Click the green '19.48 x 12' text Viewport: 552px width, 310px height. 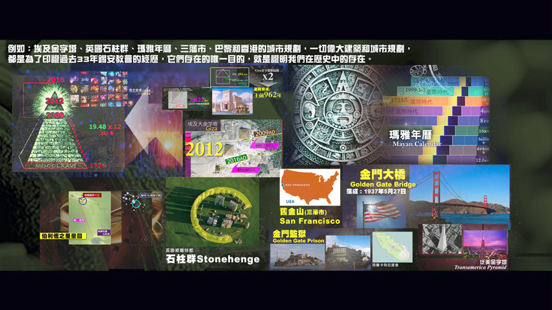point(105,126)
